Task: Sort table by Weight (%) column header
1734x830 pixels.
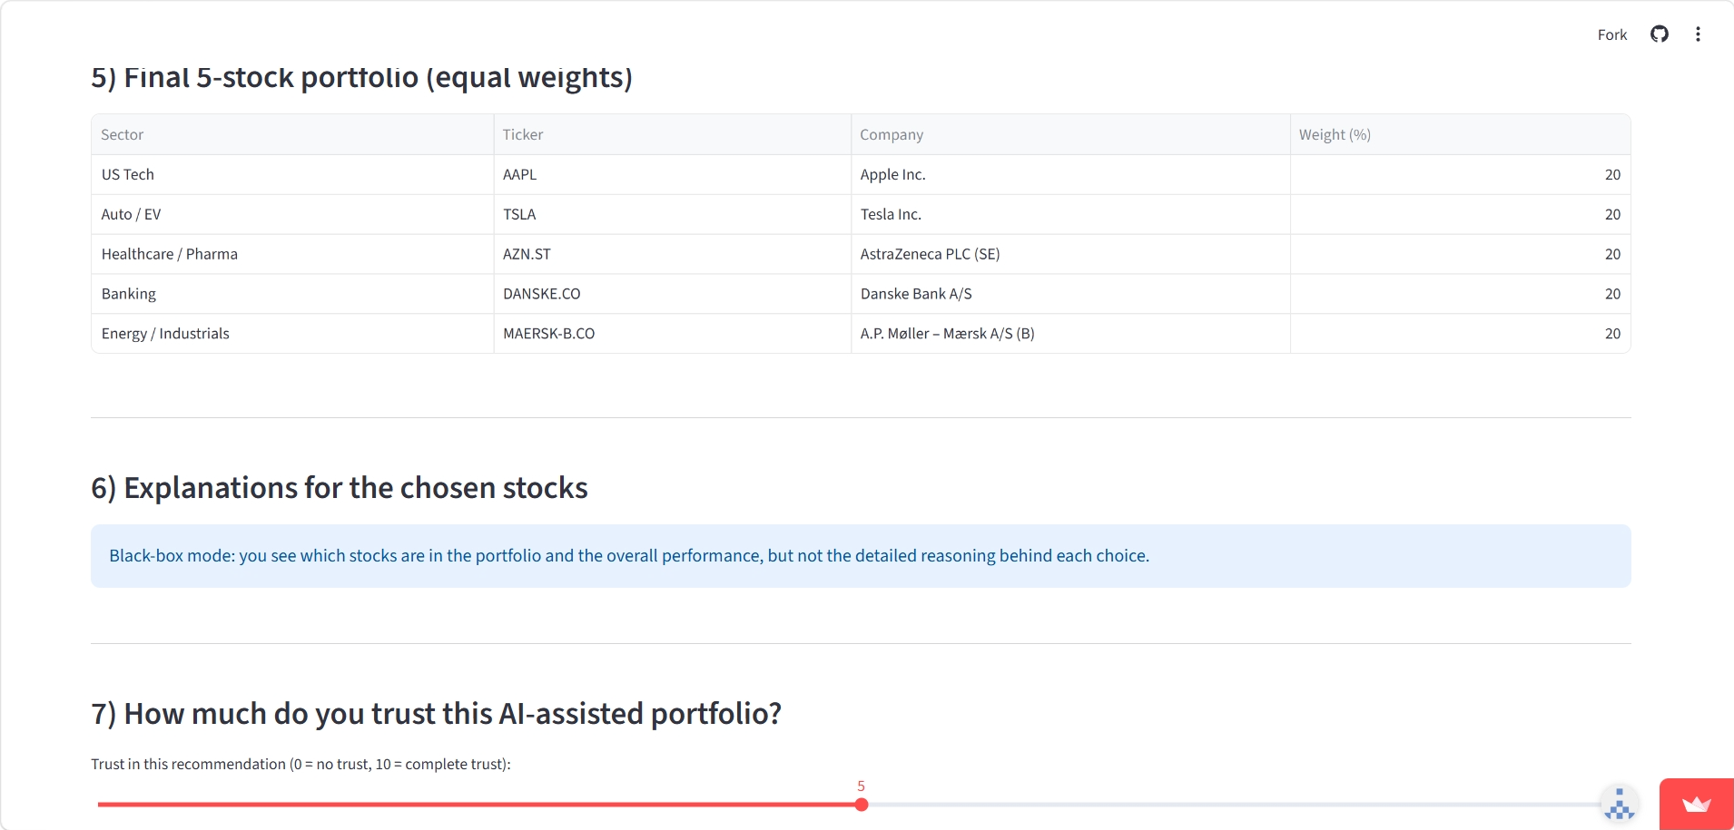Action: (x=1460, y=134)
